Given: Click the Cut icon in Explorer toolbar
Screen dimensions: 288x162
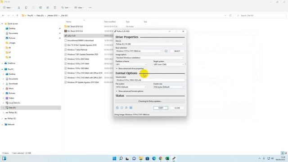Looking at the screenshot, I should 19,8.
